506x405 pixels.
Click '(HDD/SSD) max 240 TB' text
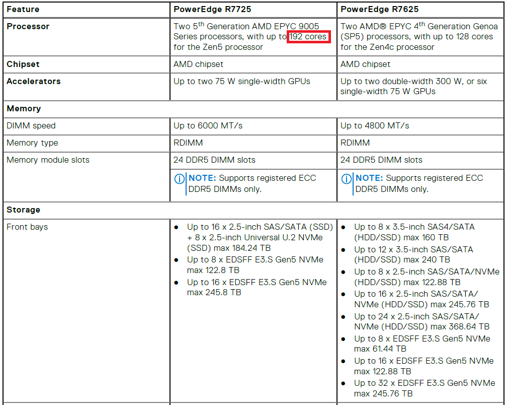pos(402,260)
